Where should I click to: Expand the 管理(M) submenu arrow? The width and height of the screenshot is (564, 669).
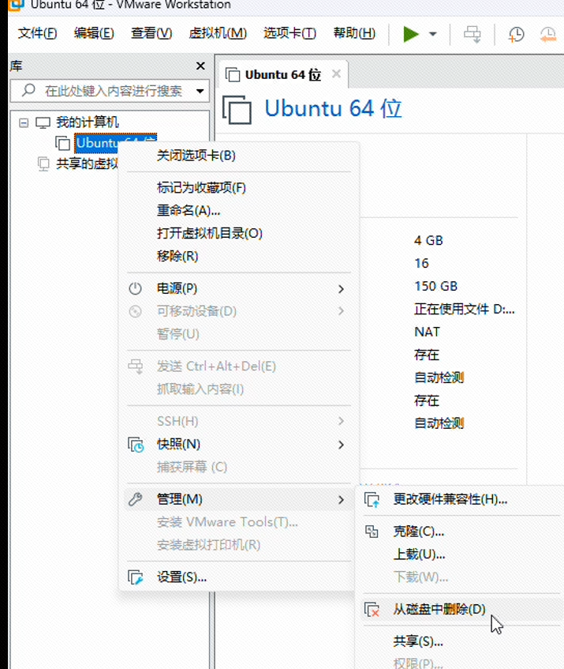341,500
